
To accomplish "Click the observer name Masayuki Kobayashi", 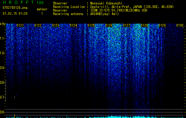I will tap(106, 3).
